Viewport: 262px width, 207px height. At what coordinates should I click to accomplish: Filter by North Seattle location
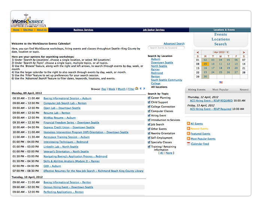pos(159,66)
